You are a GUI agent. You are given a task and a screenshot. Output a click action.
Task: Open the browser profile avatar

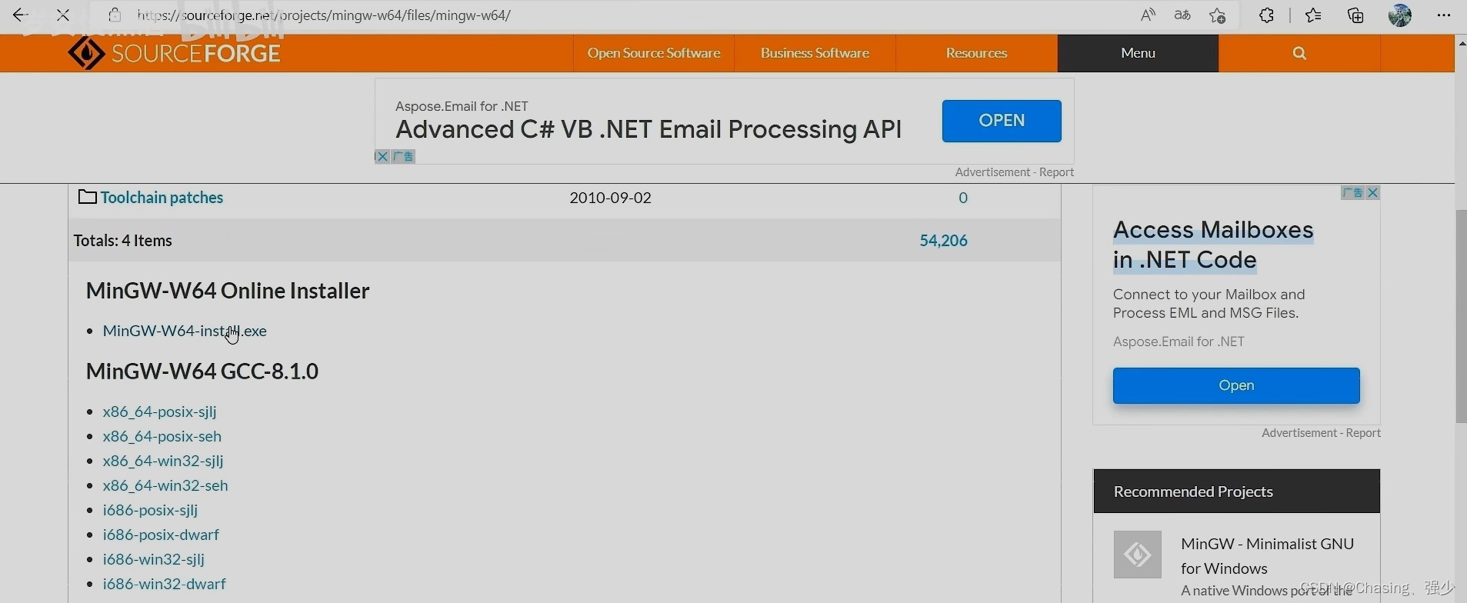(x=1400, y=15)
